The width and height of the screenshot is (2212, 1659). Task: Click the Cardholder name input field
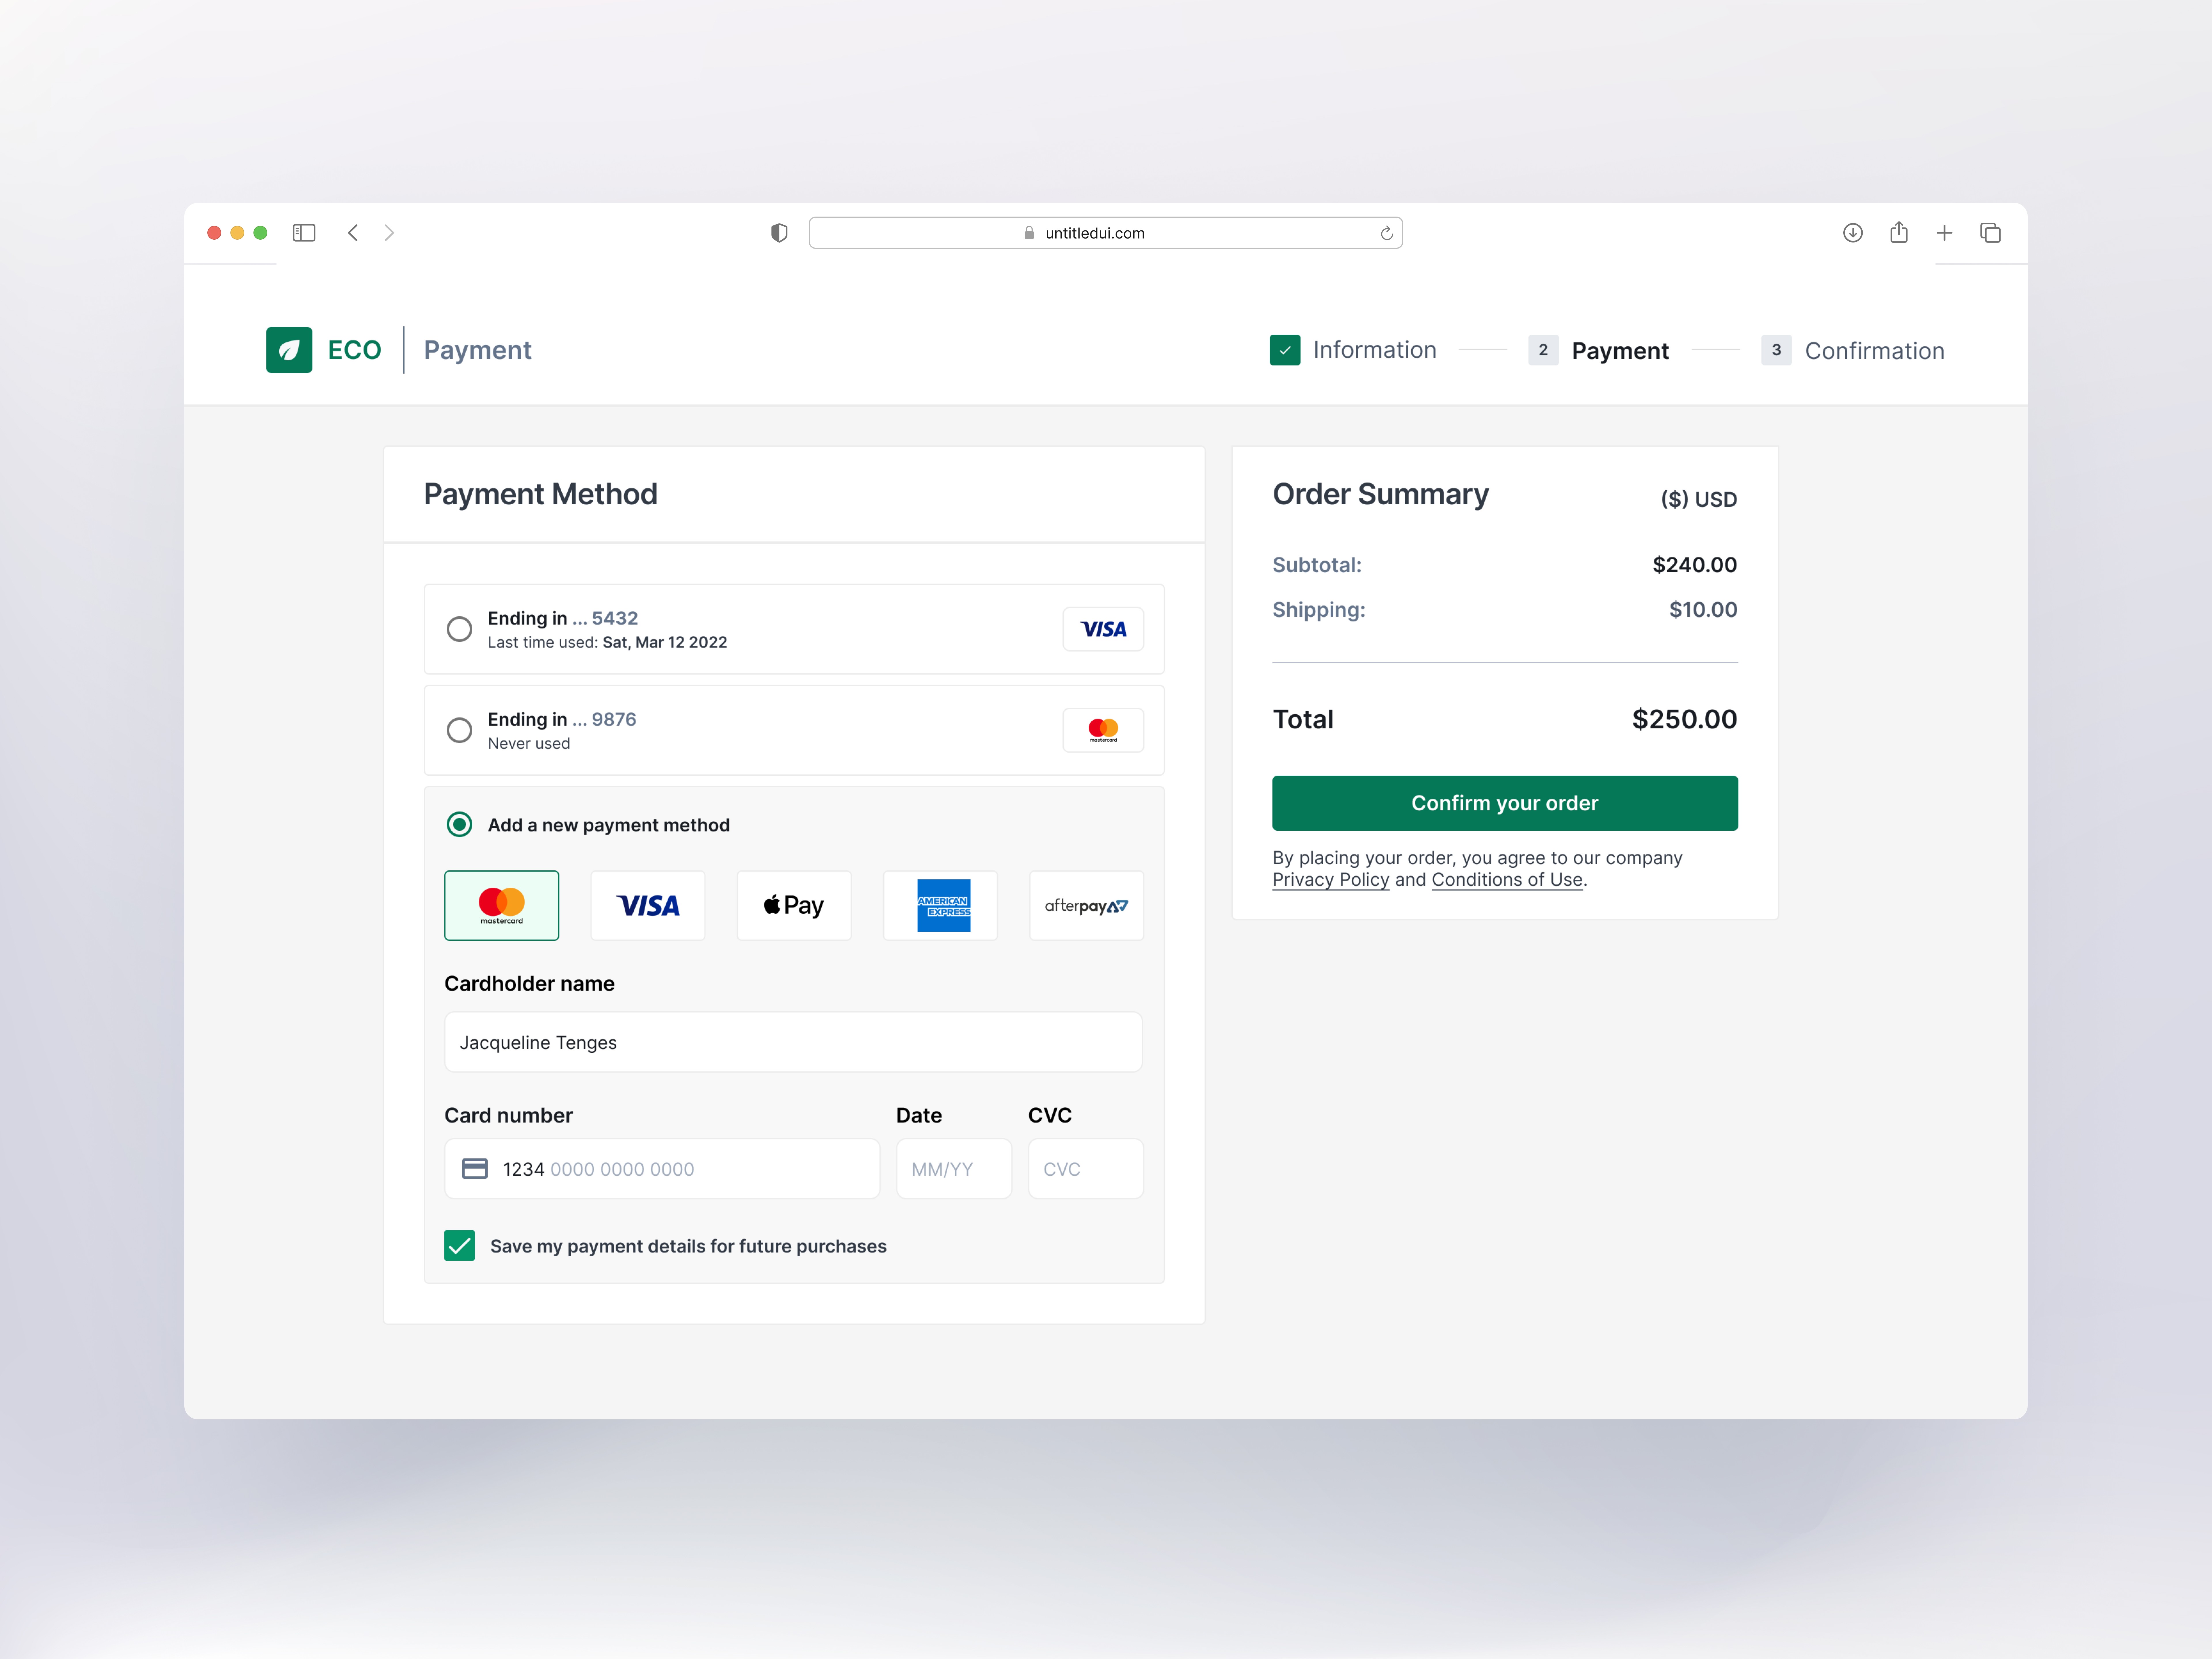(793, 1042)
